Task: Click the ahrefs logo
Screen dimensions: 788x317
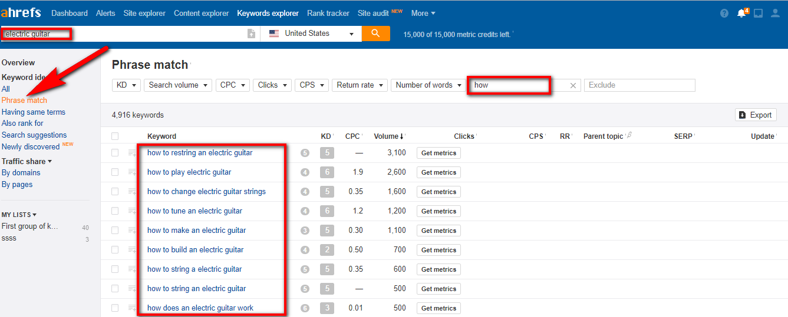Action: tap(22, 13)
